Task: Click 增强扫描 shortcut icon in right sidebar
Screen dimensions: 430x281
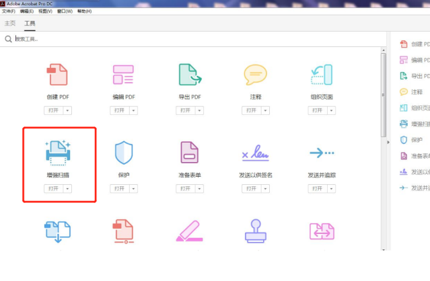Action: click(404, 124)
